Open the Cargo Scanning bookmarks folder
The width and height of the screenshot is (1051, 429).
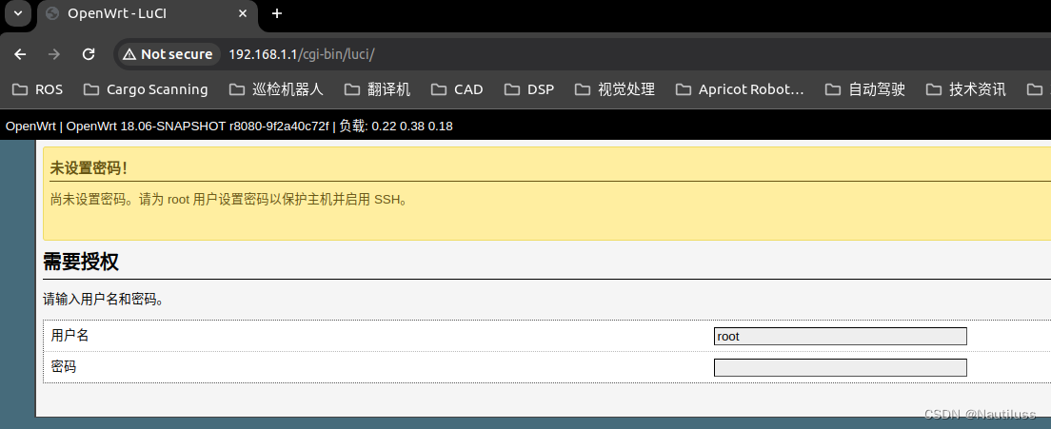[x=146, y=89]
